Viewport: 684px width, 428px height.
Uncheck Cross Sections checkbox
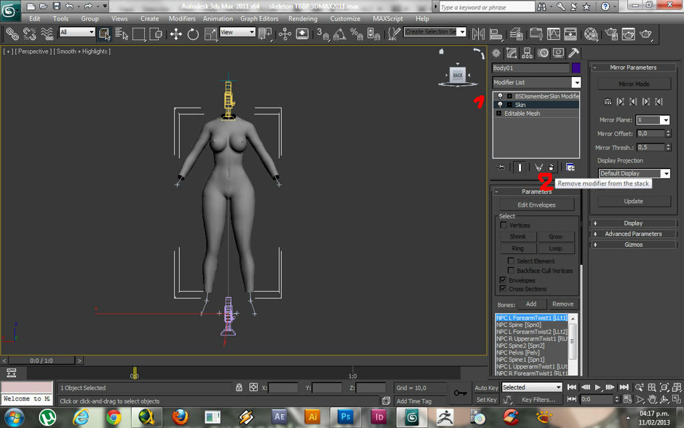[503, 289]
